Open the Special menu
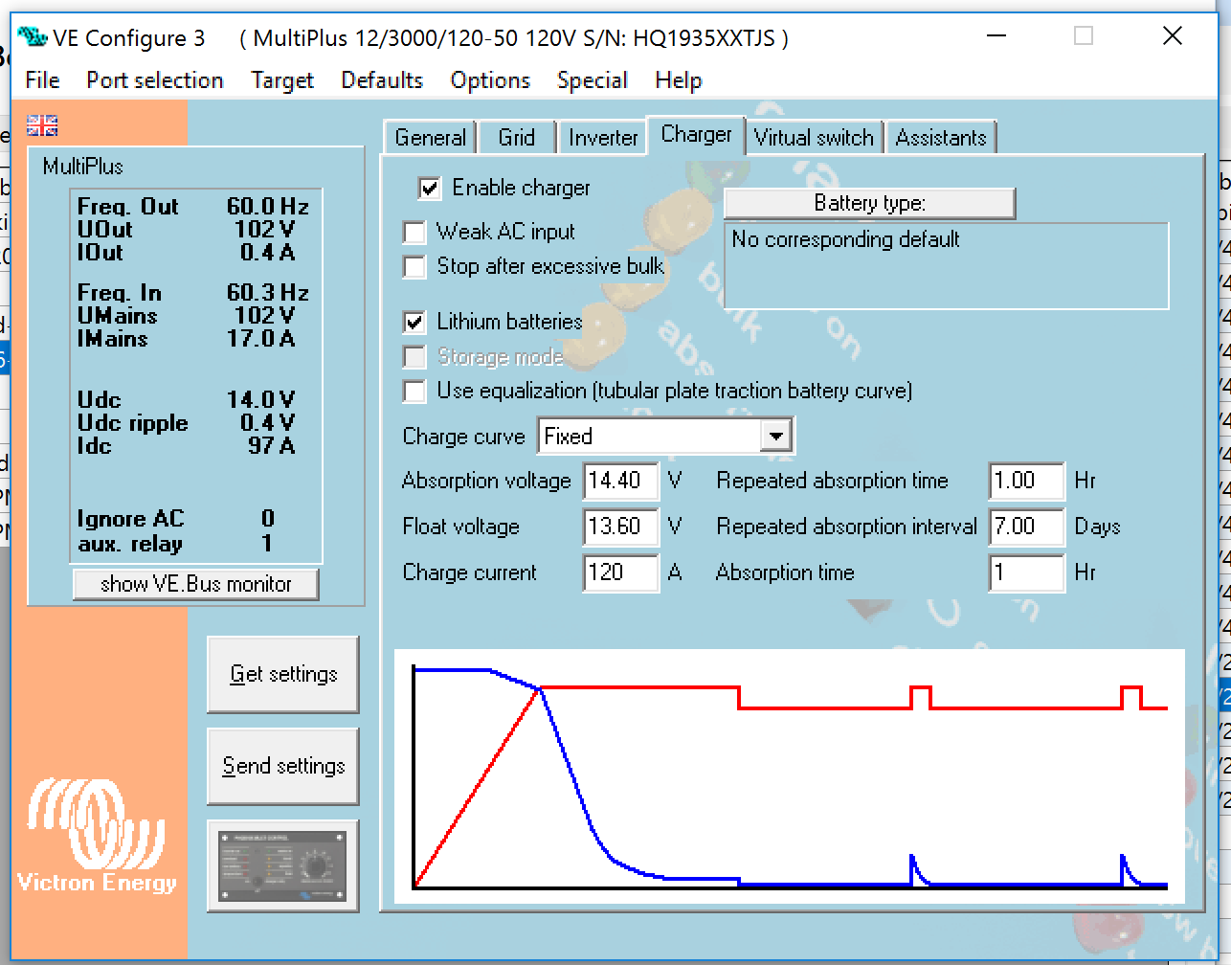 coord(592,80)
